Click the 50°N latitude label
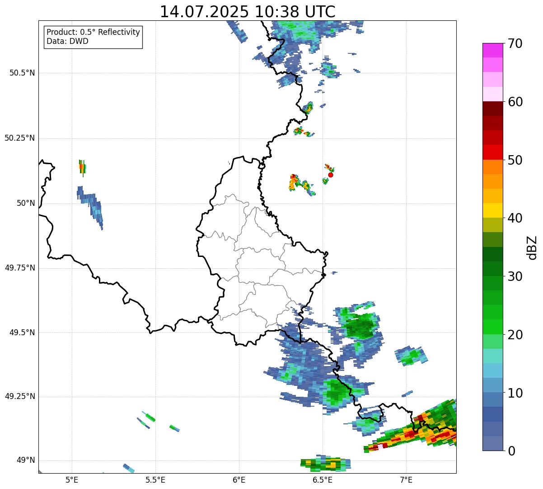This screenshot has width=543, height=489. [x=26, y=203]
